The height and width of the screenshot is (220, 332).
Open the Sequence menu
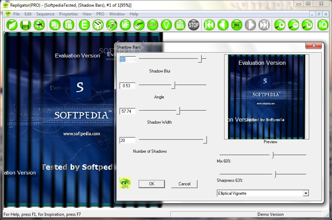pyautogui.click(x=45, y=14)
